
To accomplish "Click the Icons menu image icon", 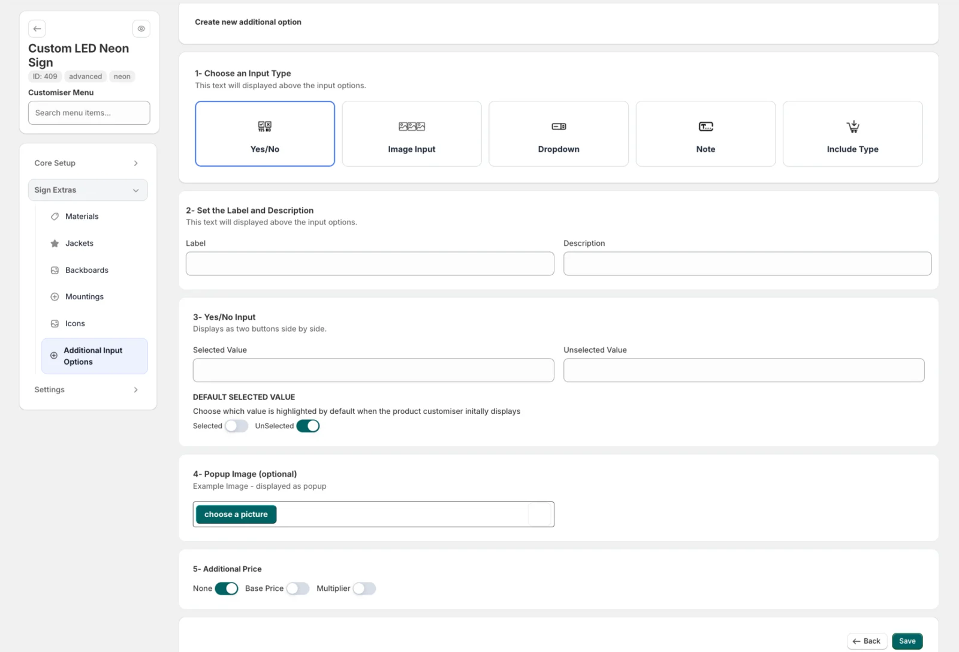I will tap(55, 324).
